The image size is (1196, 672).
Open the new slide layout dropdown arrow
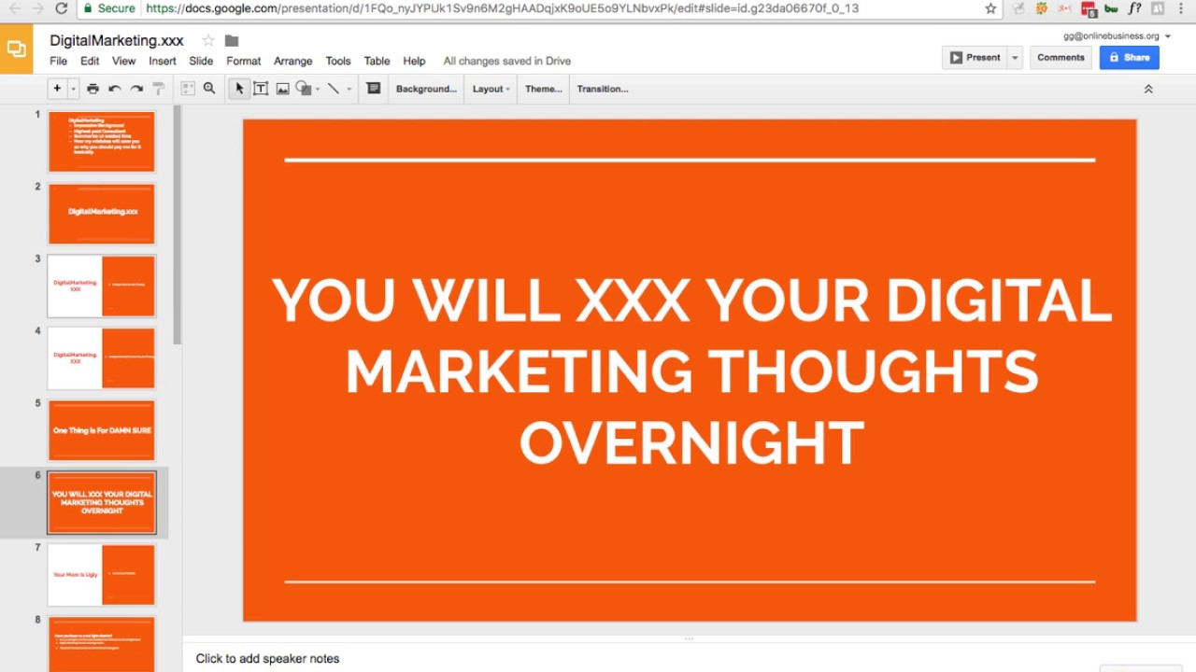tap(73, 89)
